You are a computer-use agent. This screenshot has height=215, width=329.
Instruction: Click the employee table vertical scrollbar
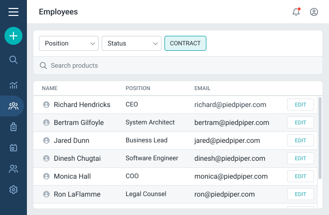pyautogui.click(x=320, y=138)
